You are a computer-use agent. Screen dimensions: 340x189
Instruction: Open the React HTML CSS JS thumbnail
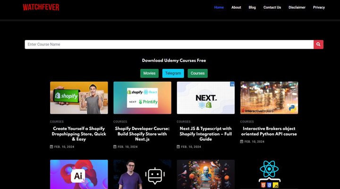[x=269, y=174]
